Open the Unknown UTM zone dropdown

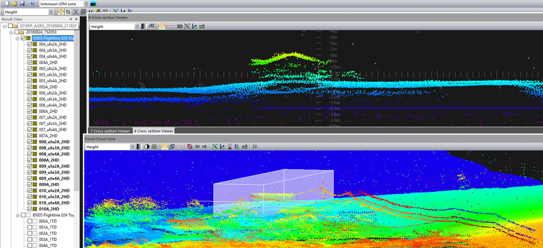[86, 4]
